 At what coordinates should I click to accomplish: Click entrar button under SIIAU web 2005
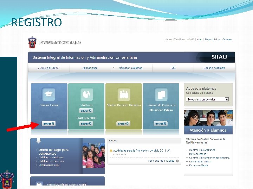[86, 124]
